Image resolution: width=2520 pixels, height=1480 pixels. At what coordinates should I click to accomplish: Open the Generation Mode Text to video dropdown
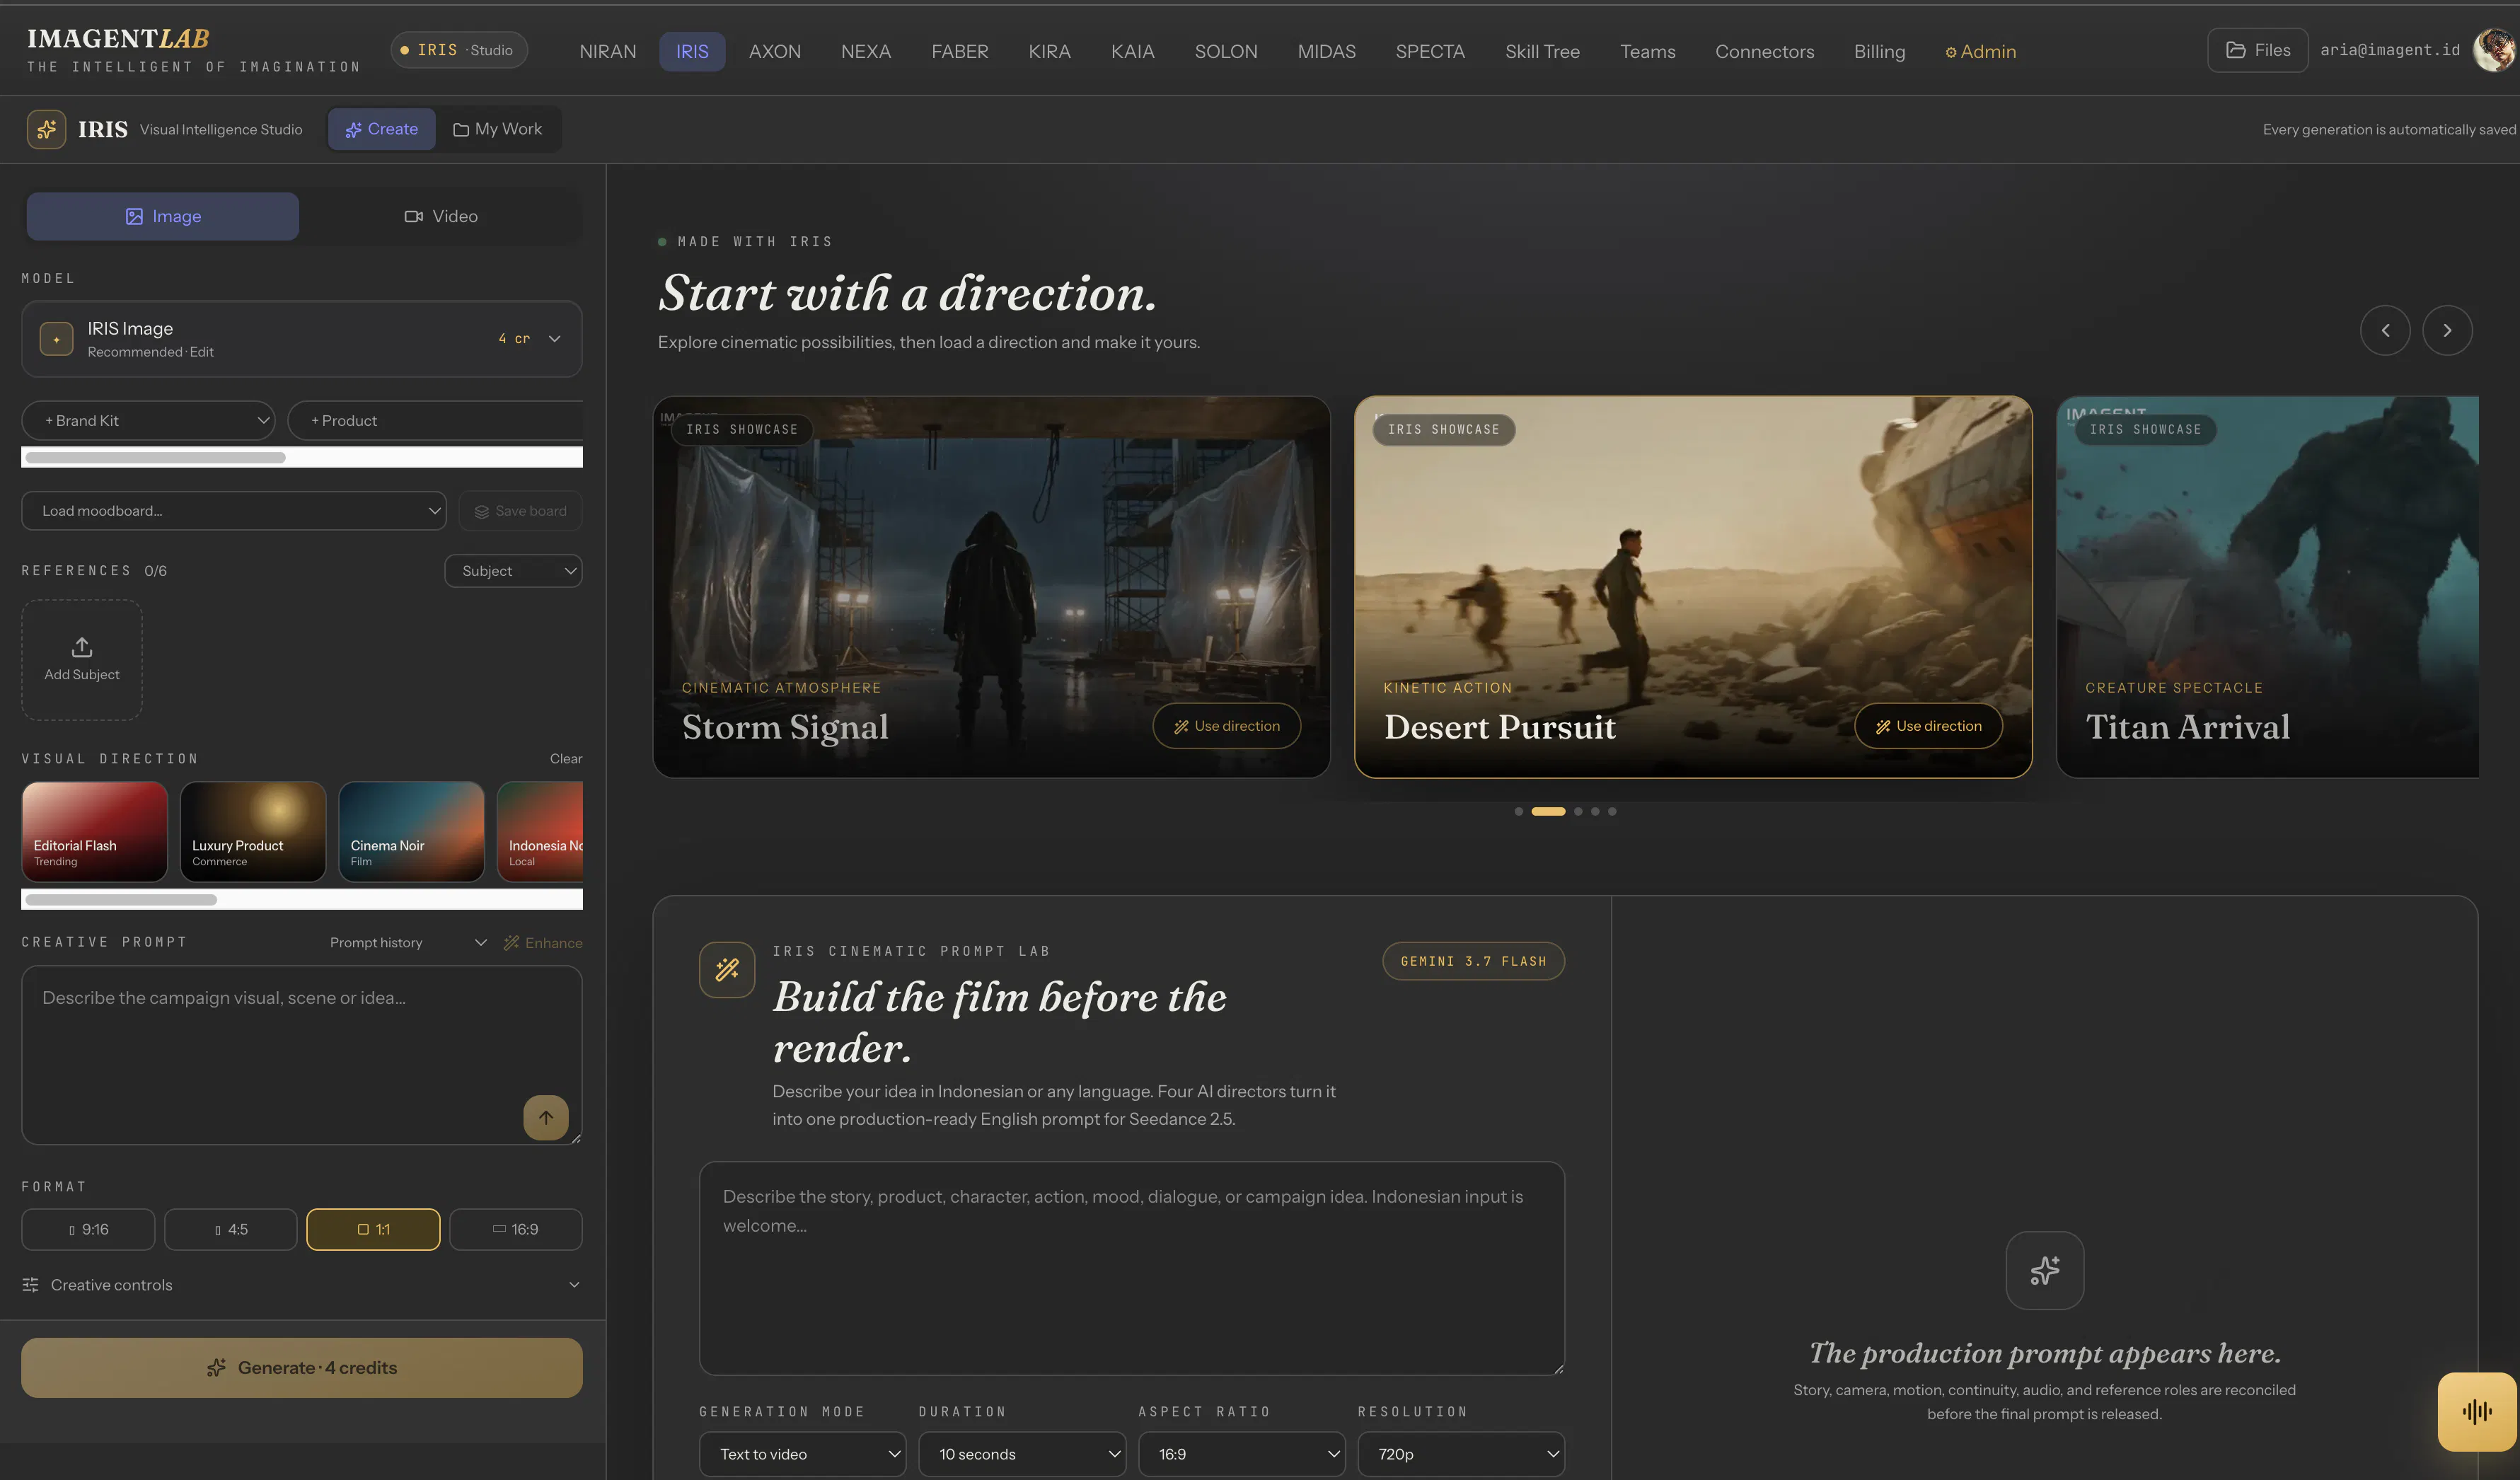(x=802, y=1454)
